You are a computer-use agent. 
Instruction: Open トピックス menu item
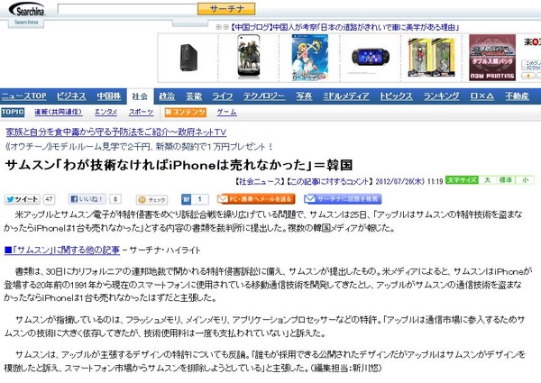pos(396,96)
